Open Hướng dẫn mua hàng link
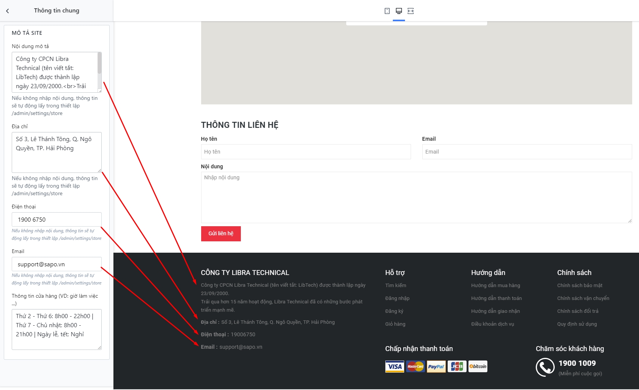639x390 pixels. [496, 286]
